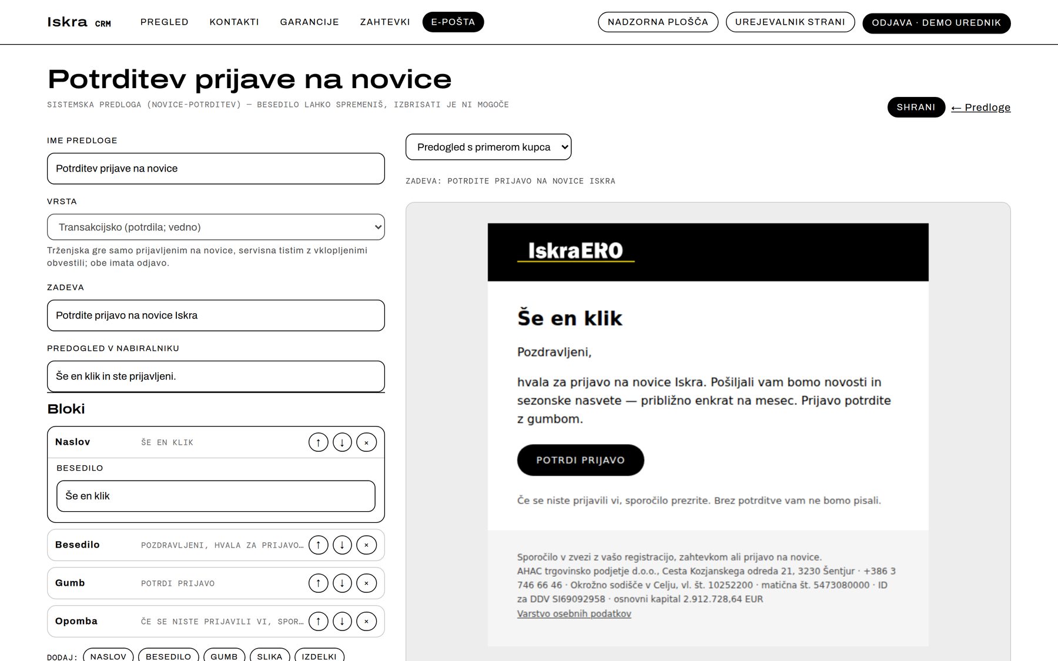Open the Zahtevki nav tab
The height and width of the screenshot is (661, 1058).
(385, 22)
